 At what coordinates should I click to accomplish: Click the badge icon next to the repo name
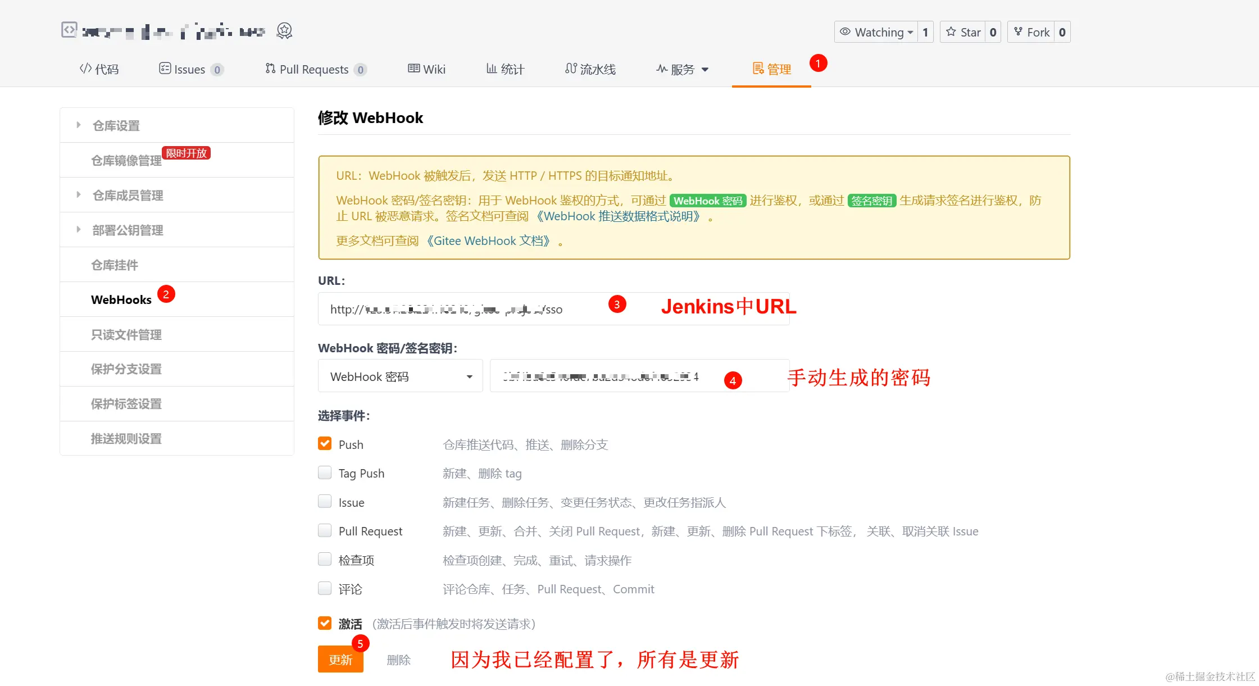[x=284, y=31]
